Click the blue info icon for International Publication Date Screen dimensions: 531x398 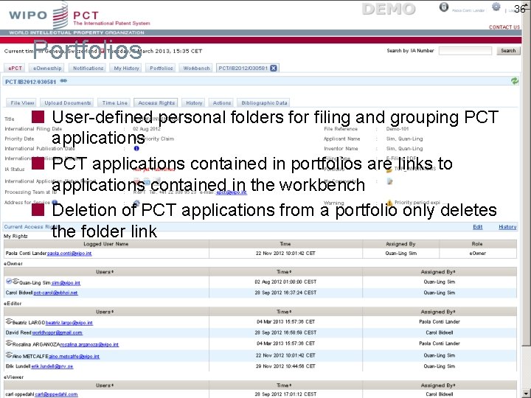136,148
